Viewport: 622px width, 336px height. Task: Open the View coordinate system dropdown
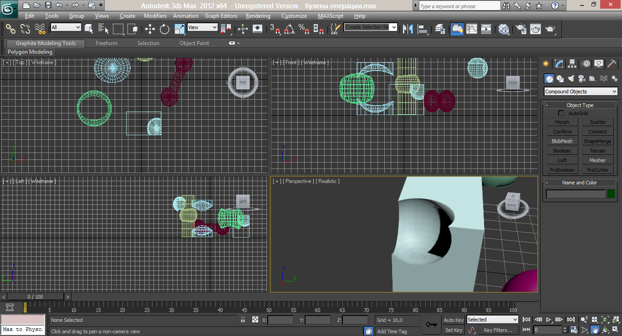pyautogui.click(x=202, y=27)
